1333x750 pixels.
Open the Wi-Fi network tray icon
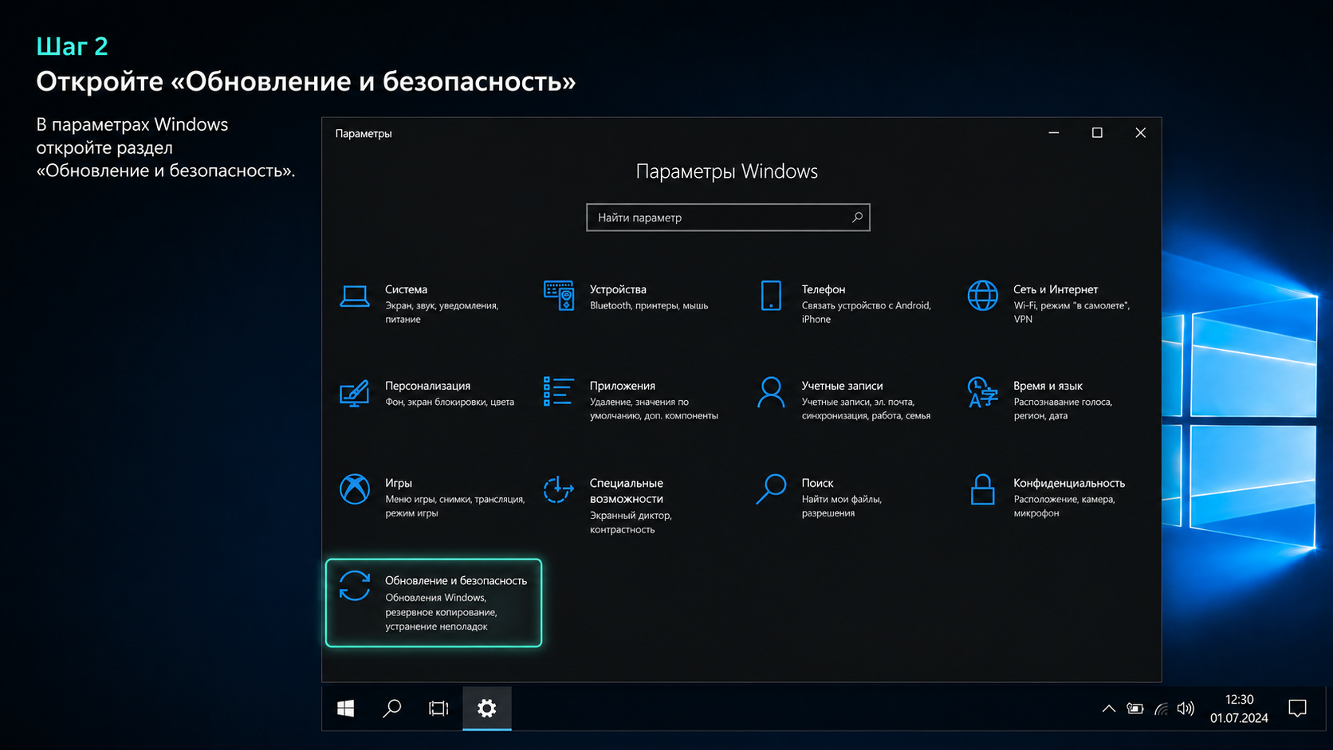[1161, 709]
